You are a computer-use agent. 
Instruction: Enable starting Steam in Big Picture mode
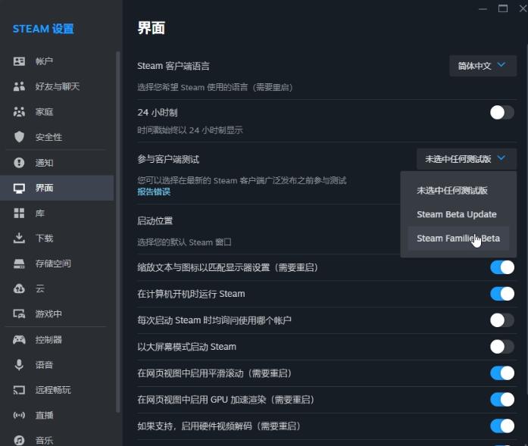point(501,347)
